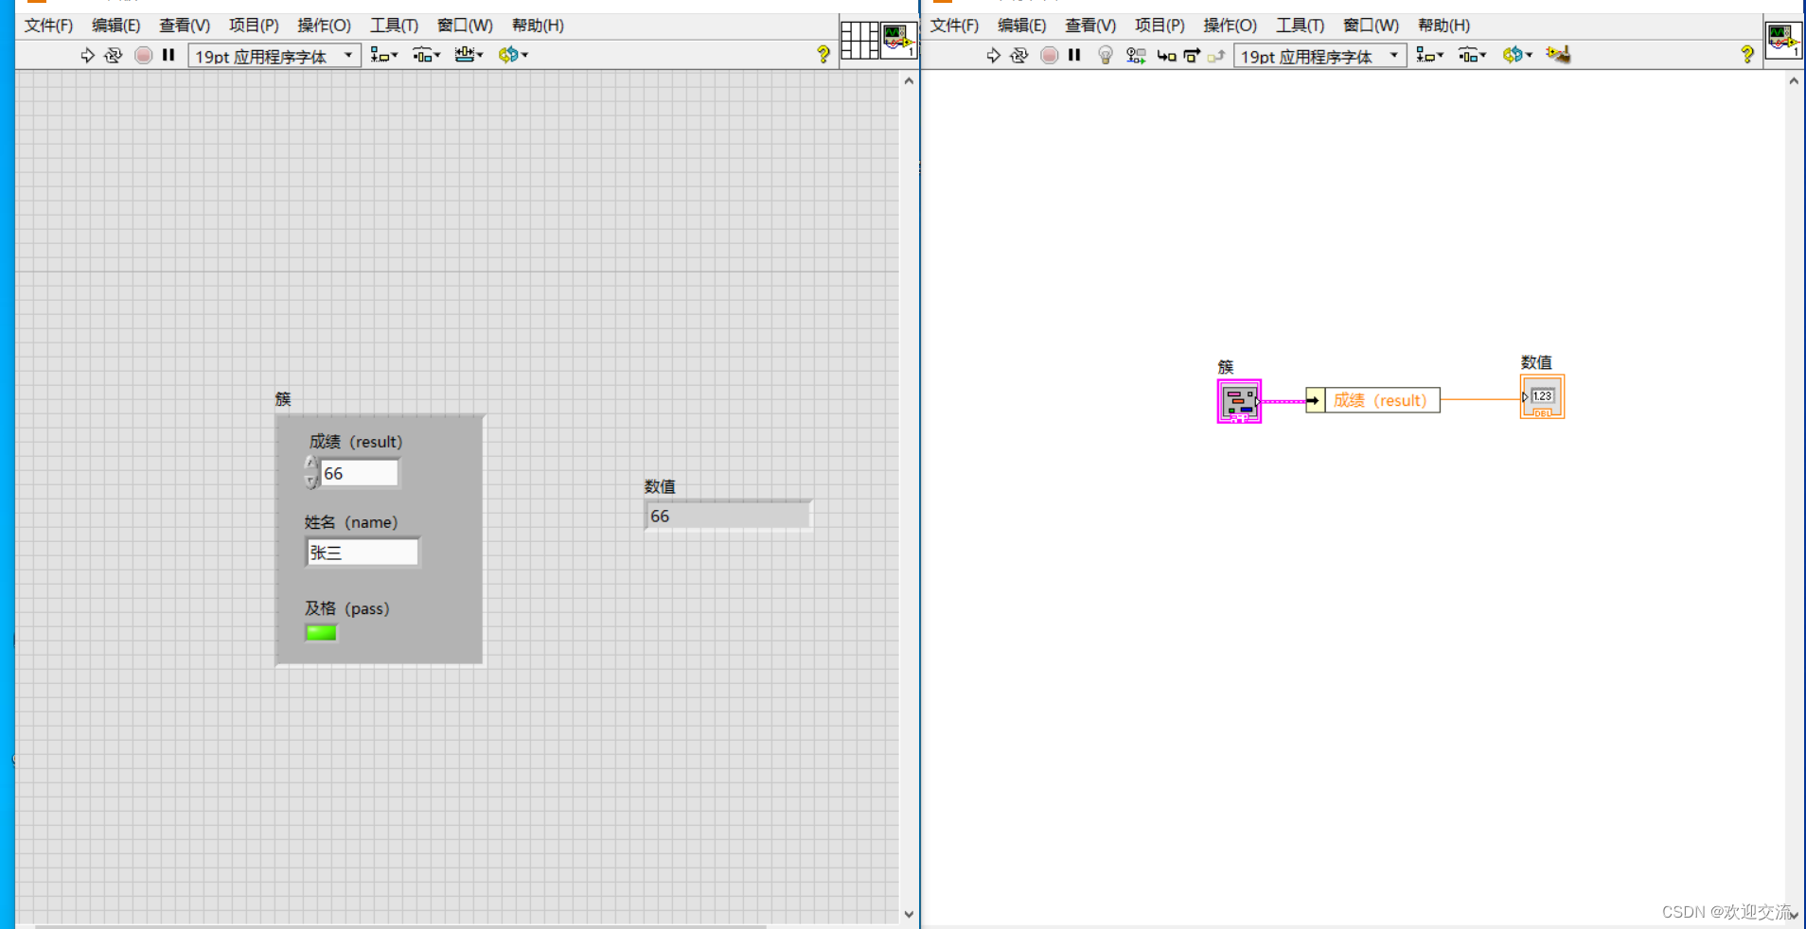Screen dimensions: 1806x929
Task: Open 编辑(E) menu in block diagram
Action: [1021, 26]
